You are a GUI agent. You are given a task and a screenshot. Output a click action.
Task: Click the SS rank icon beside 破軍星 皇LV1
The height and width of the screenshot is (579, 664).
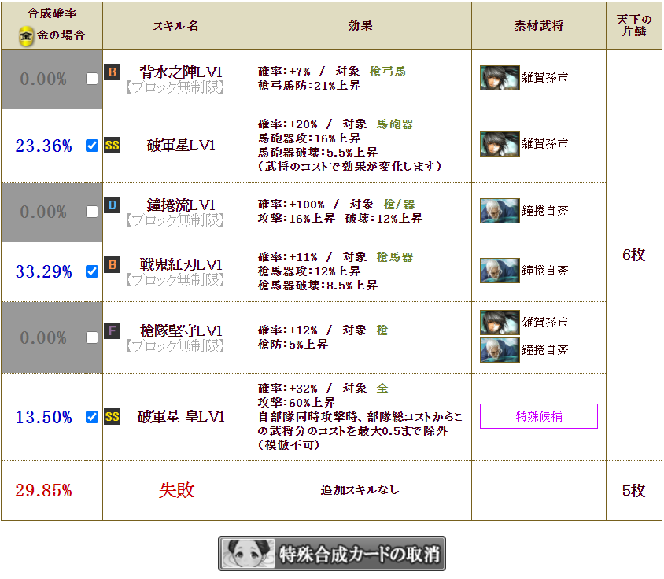click(113, 417)
